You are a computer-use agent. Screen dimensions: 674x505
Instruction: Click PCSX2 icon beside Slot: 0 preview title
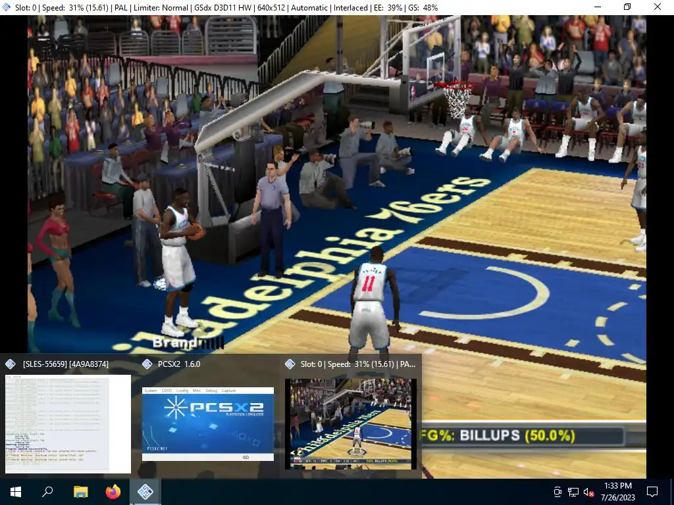coord(290,364)
